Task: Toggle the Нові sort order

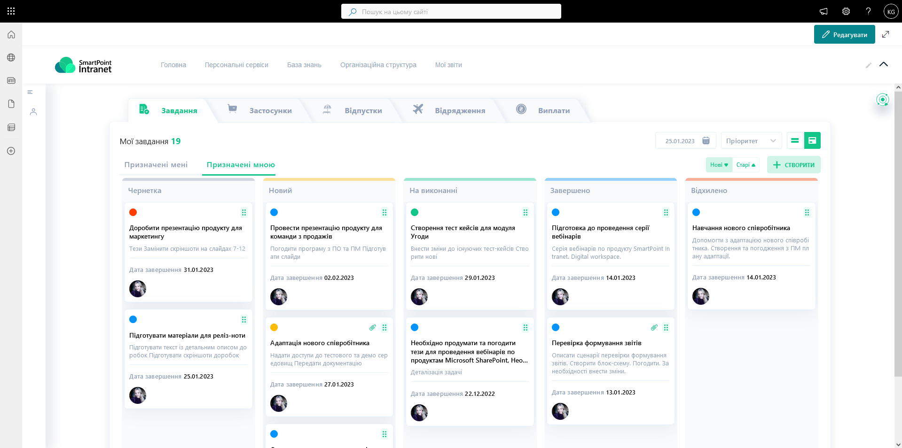Action: pos(719,165)
